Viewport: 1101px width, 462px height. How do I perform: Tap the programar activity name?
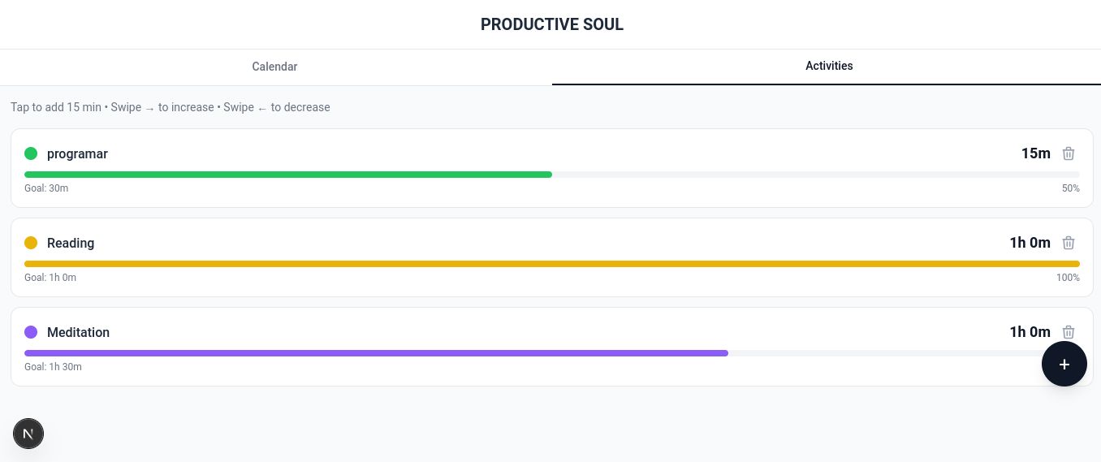click(77, 153)
